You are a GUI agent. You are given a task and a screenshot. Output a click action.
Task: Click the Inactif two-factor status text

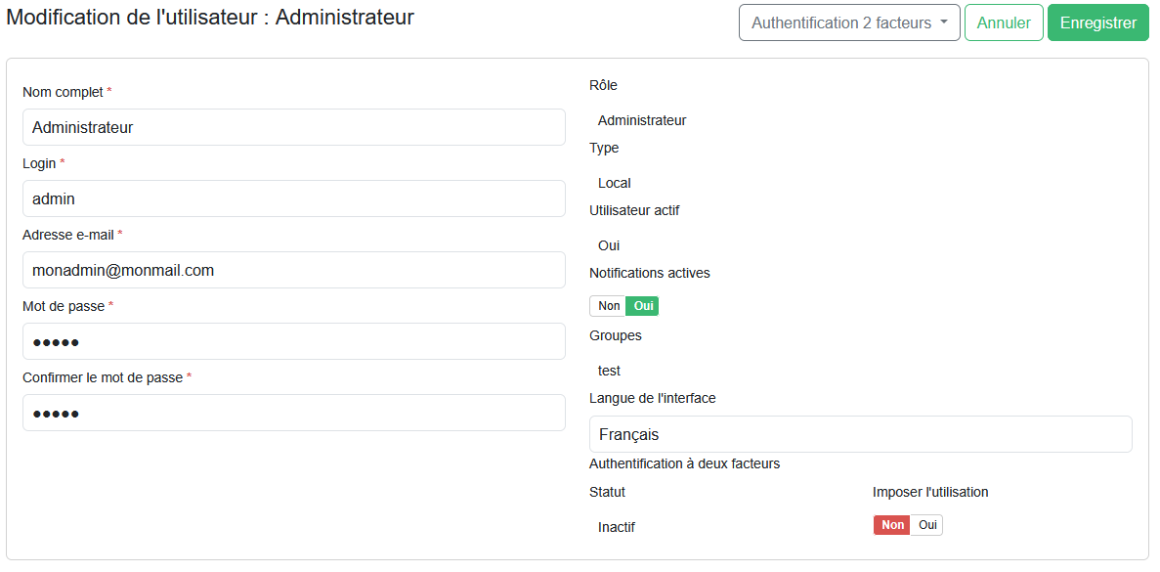click(x=619, y=527)
